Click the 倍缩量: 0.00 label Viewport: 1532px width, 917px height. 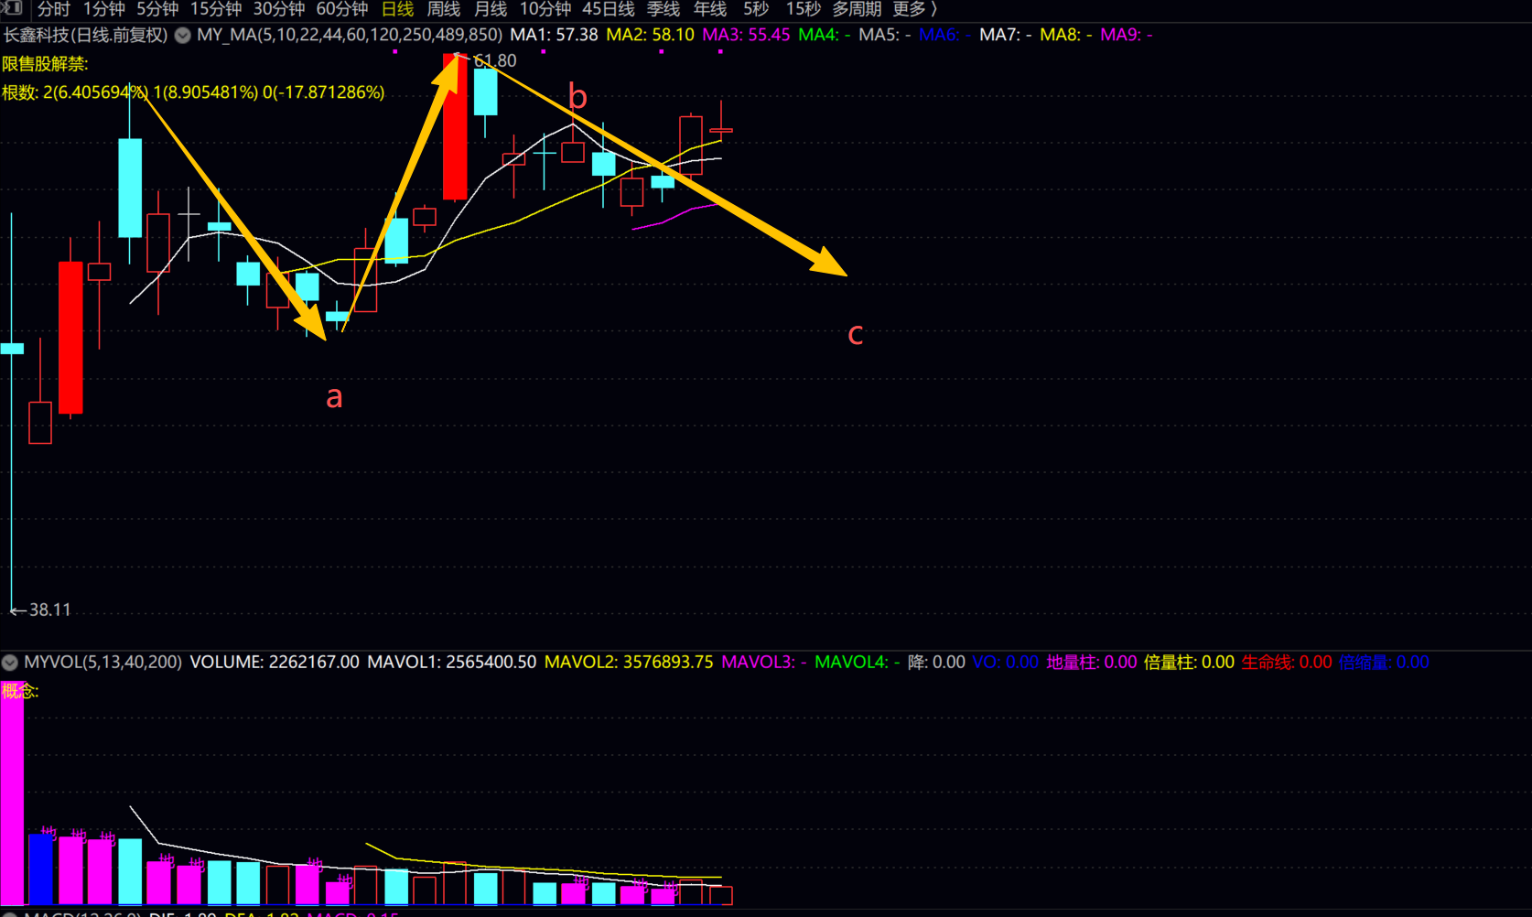click(1384, 662)
